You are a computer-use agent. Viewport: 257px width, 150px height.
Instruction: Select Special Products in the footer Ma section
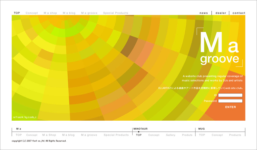click(x=116, y=135)
